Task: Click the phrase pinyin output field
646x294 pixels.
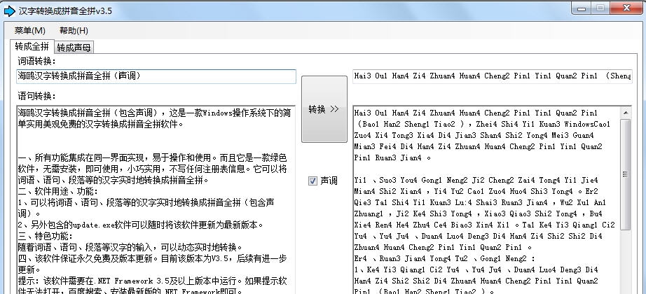Action: pyautogui.click(x=493, y=76)
